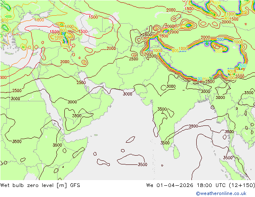Image resolution: width=255 pixels, height=197 pixels.
Task: Click the 'We 01-04-2026 18:00 UTC' date text
Action: point(186,185)
